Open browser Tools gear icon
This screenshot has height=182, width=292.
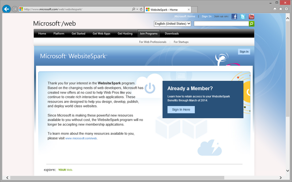287,9
